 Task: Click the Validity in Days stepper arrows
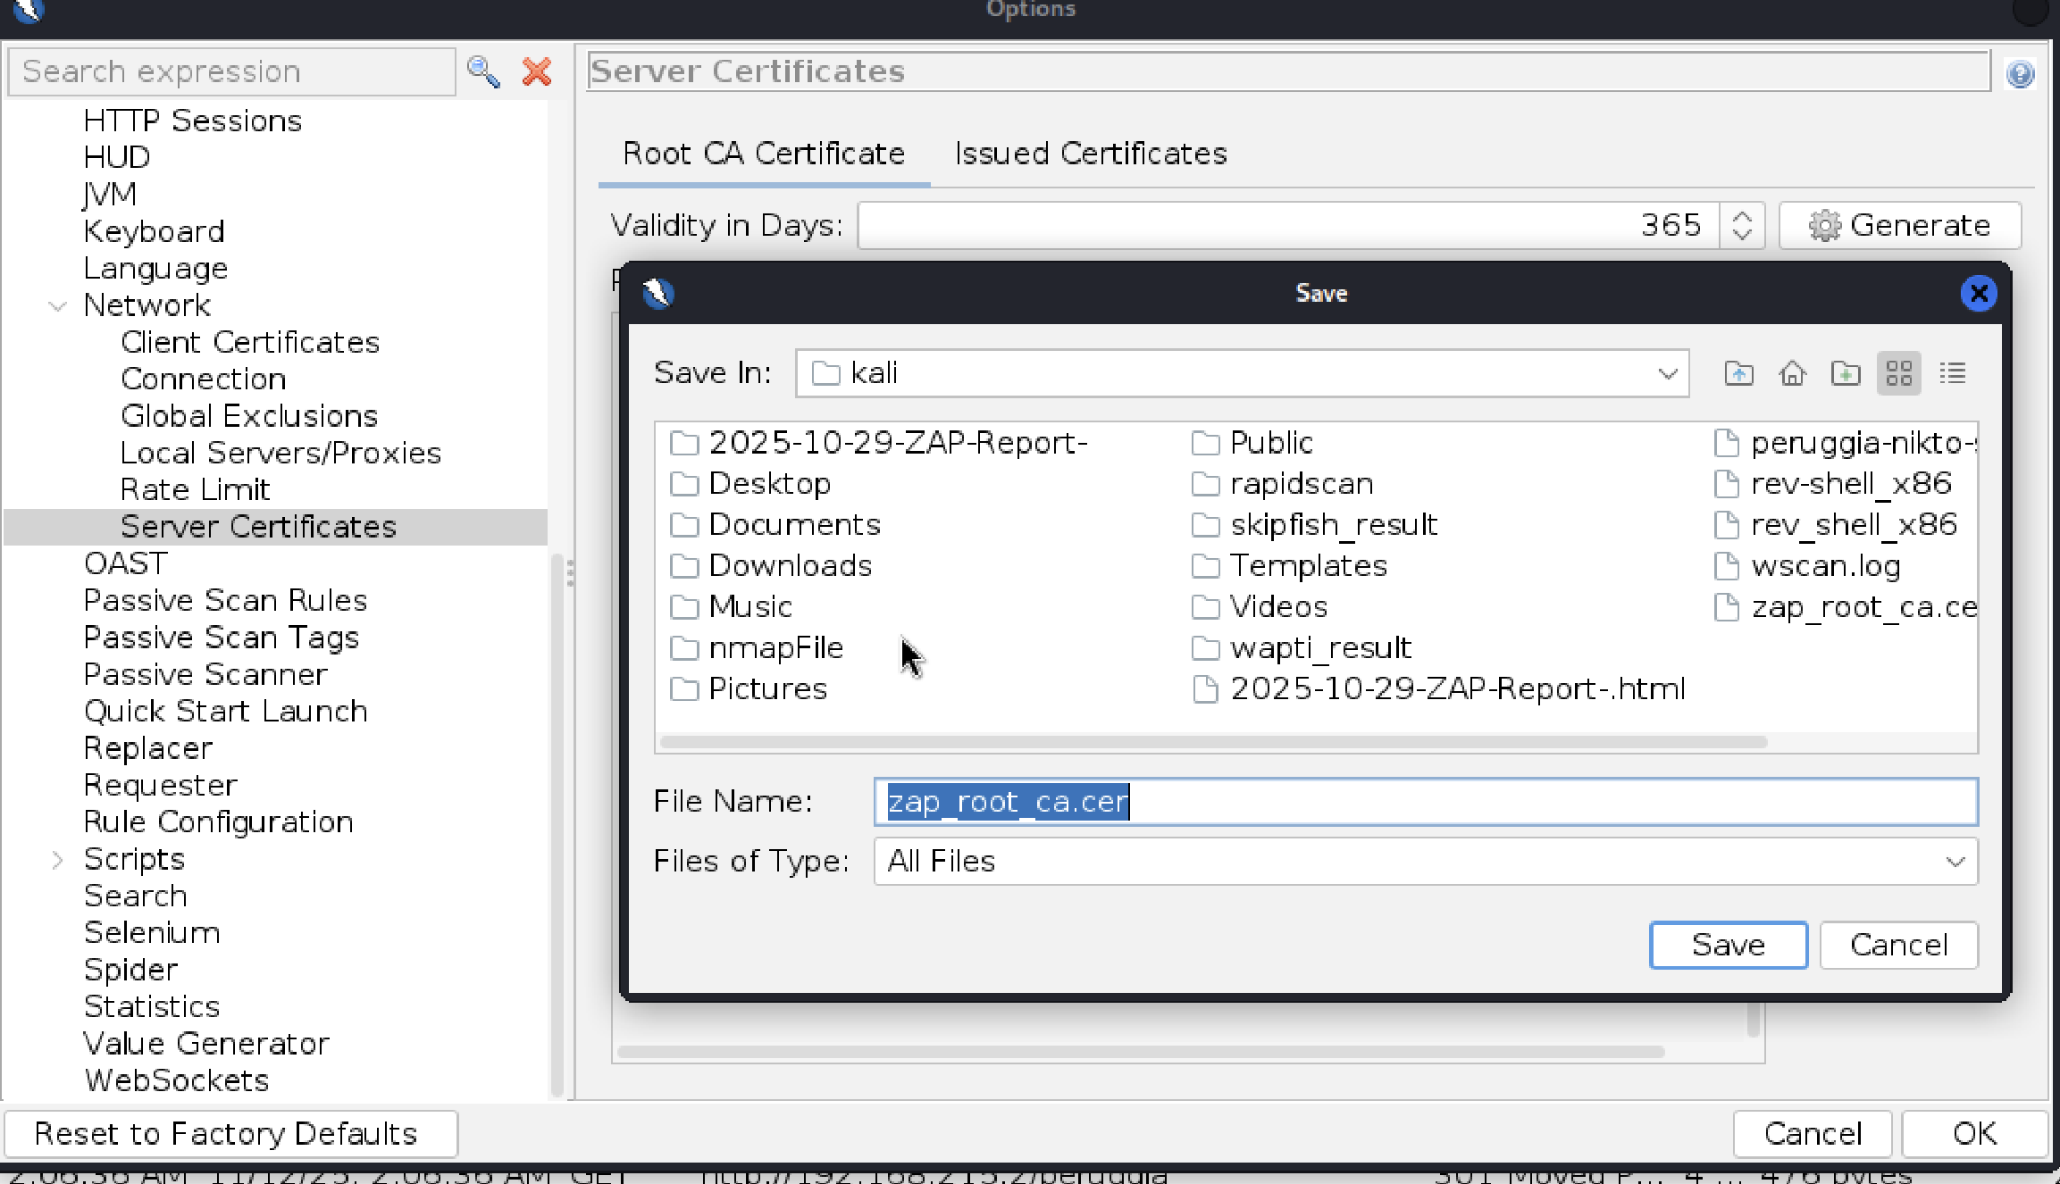(1741, 225)
